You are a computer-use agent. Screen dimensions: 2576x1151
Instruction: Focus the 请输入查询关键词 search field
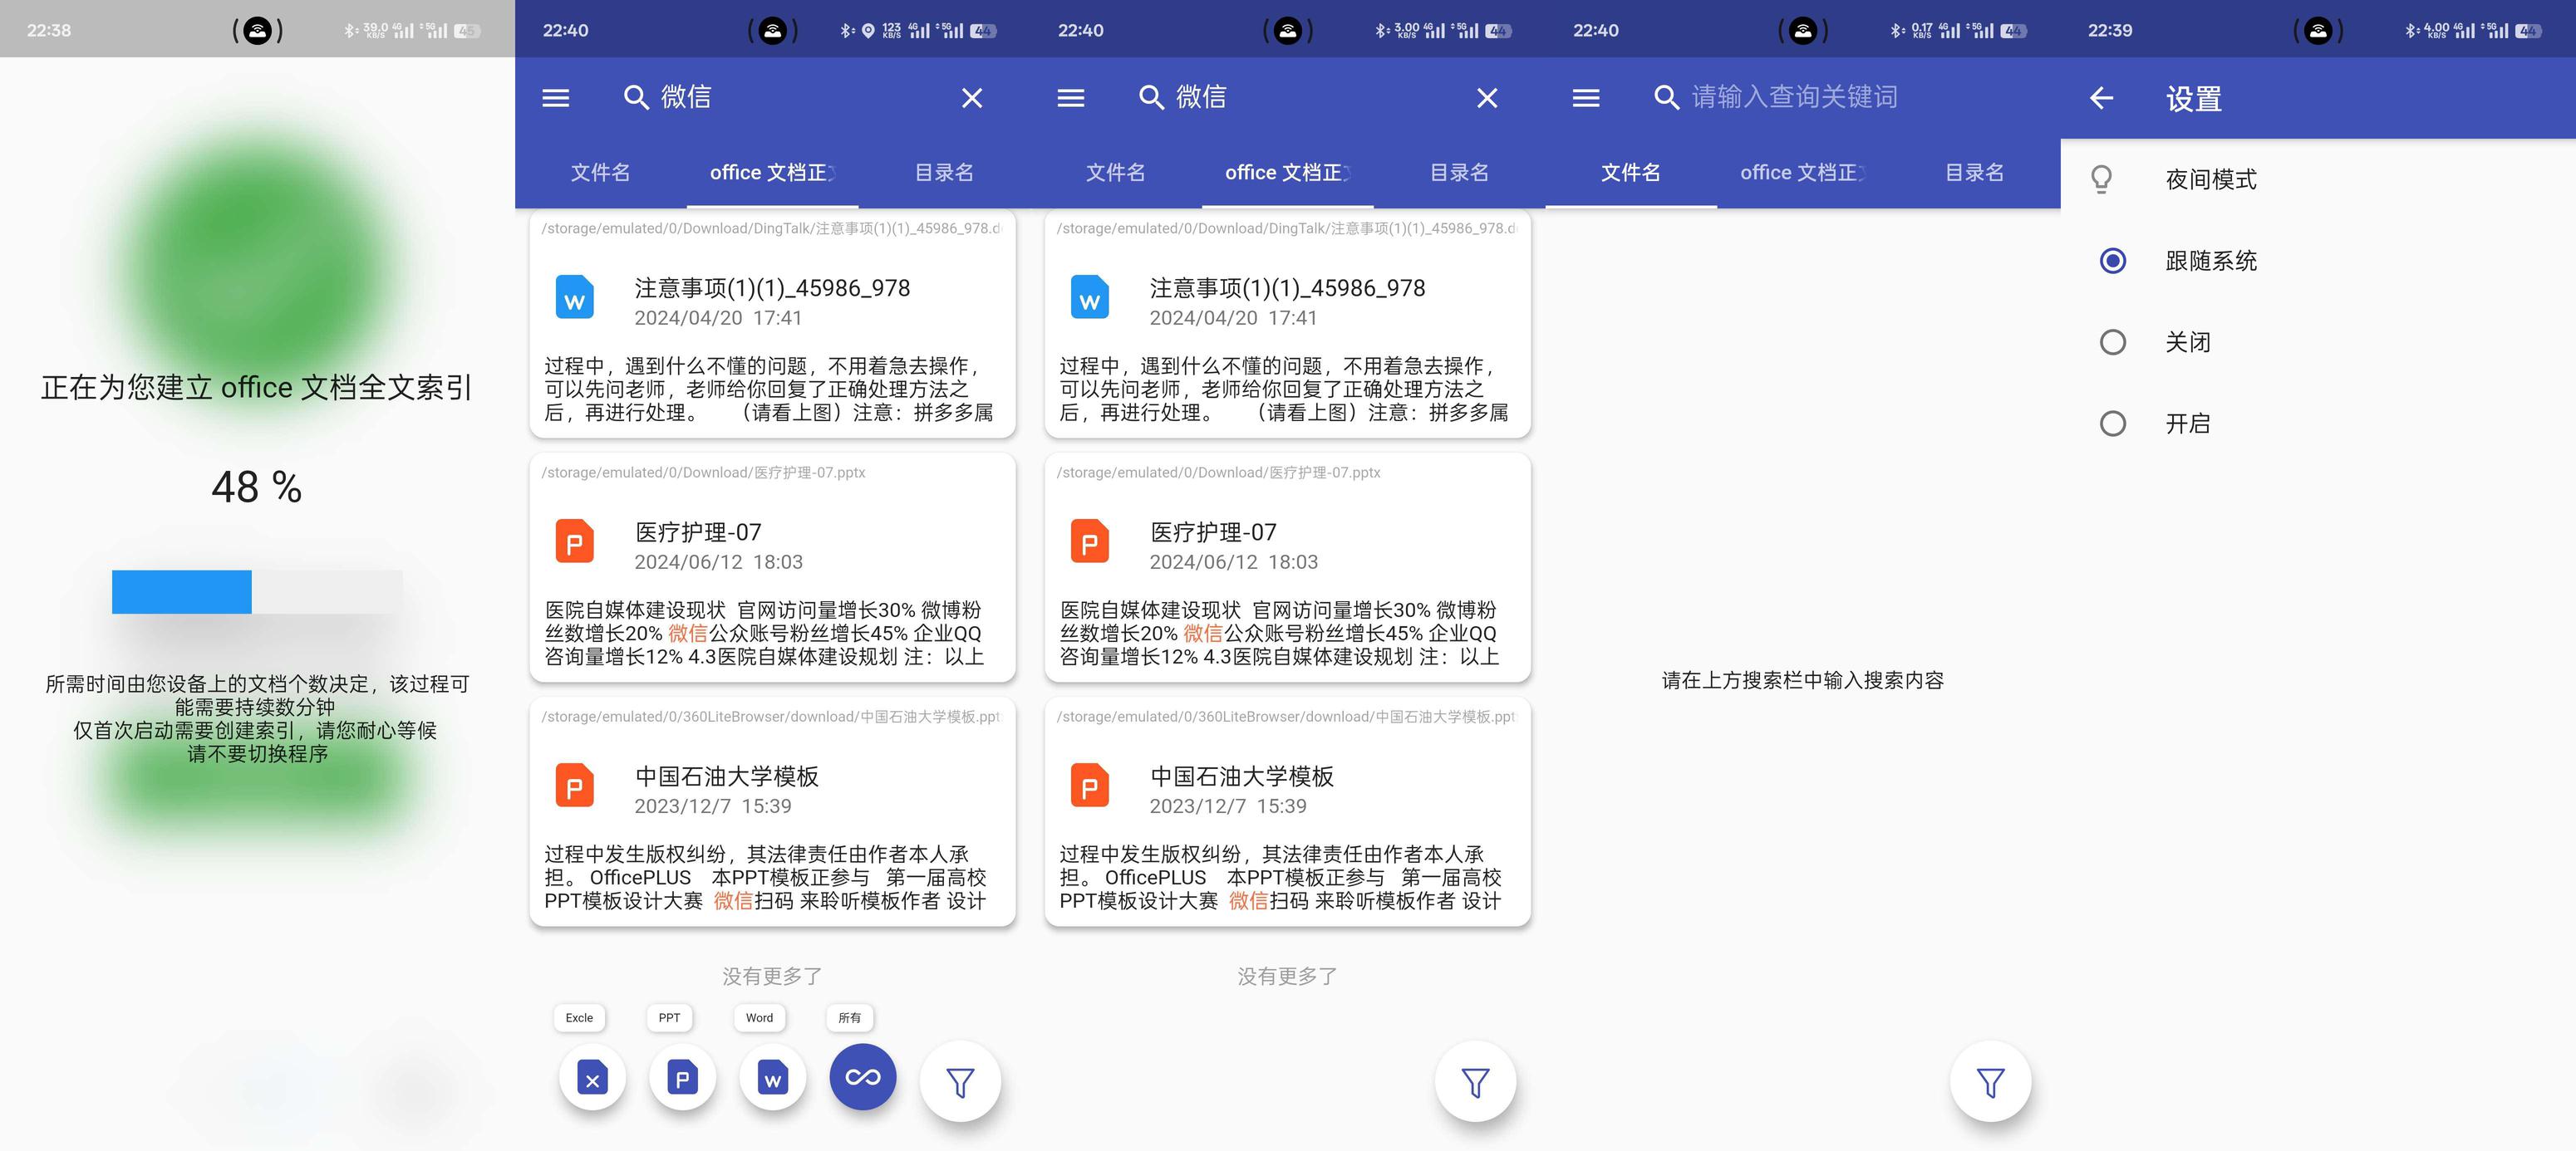click(1794, 98)
